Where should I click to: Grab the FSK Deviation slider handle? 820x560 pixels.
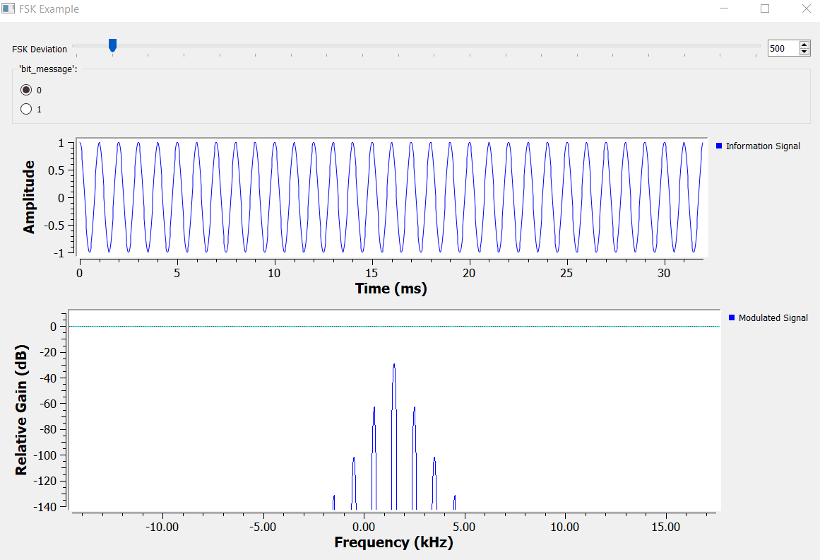(112, 45)
